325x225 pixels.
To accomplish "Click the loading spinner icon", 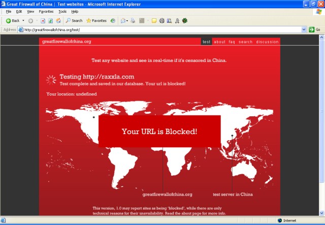I will click(51, 80).
